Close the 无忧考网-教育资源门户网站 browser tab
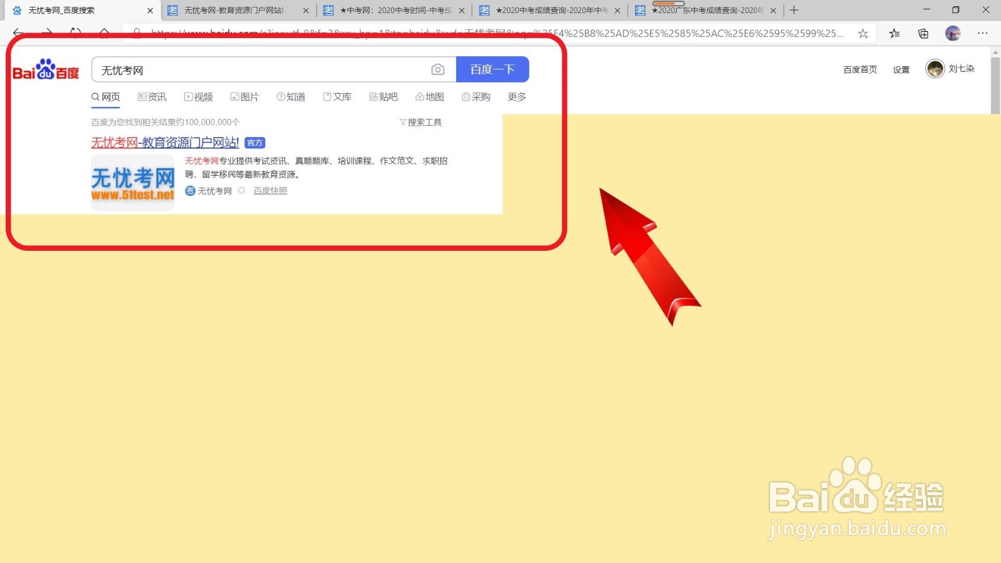Viewport: 1001px width, 563px height. click(306, 11)
